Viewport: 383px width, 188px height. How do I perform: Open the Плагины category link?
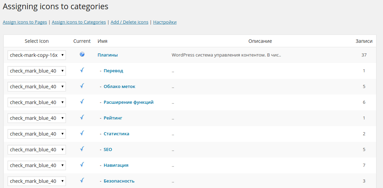click(x=108, y=55)
